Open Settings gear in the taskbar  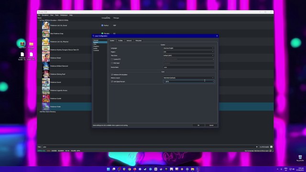coord(187,169)
